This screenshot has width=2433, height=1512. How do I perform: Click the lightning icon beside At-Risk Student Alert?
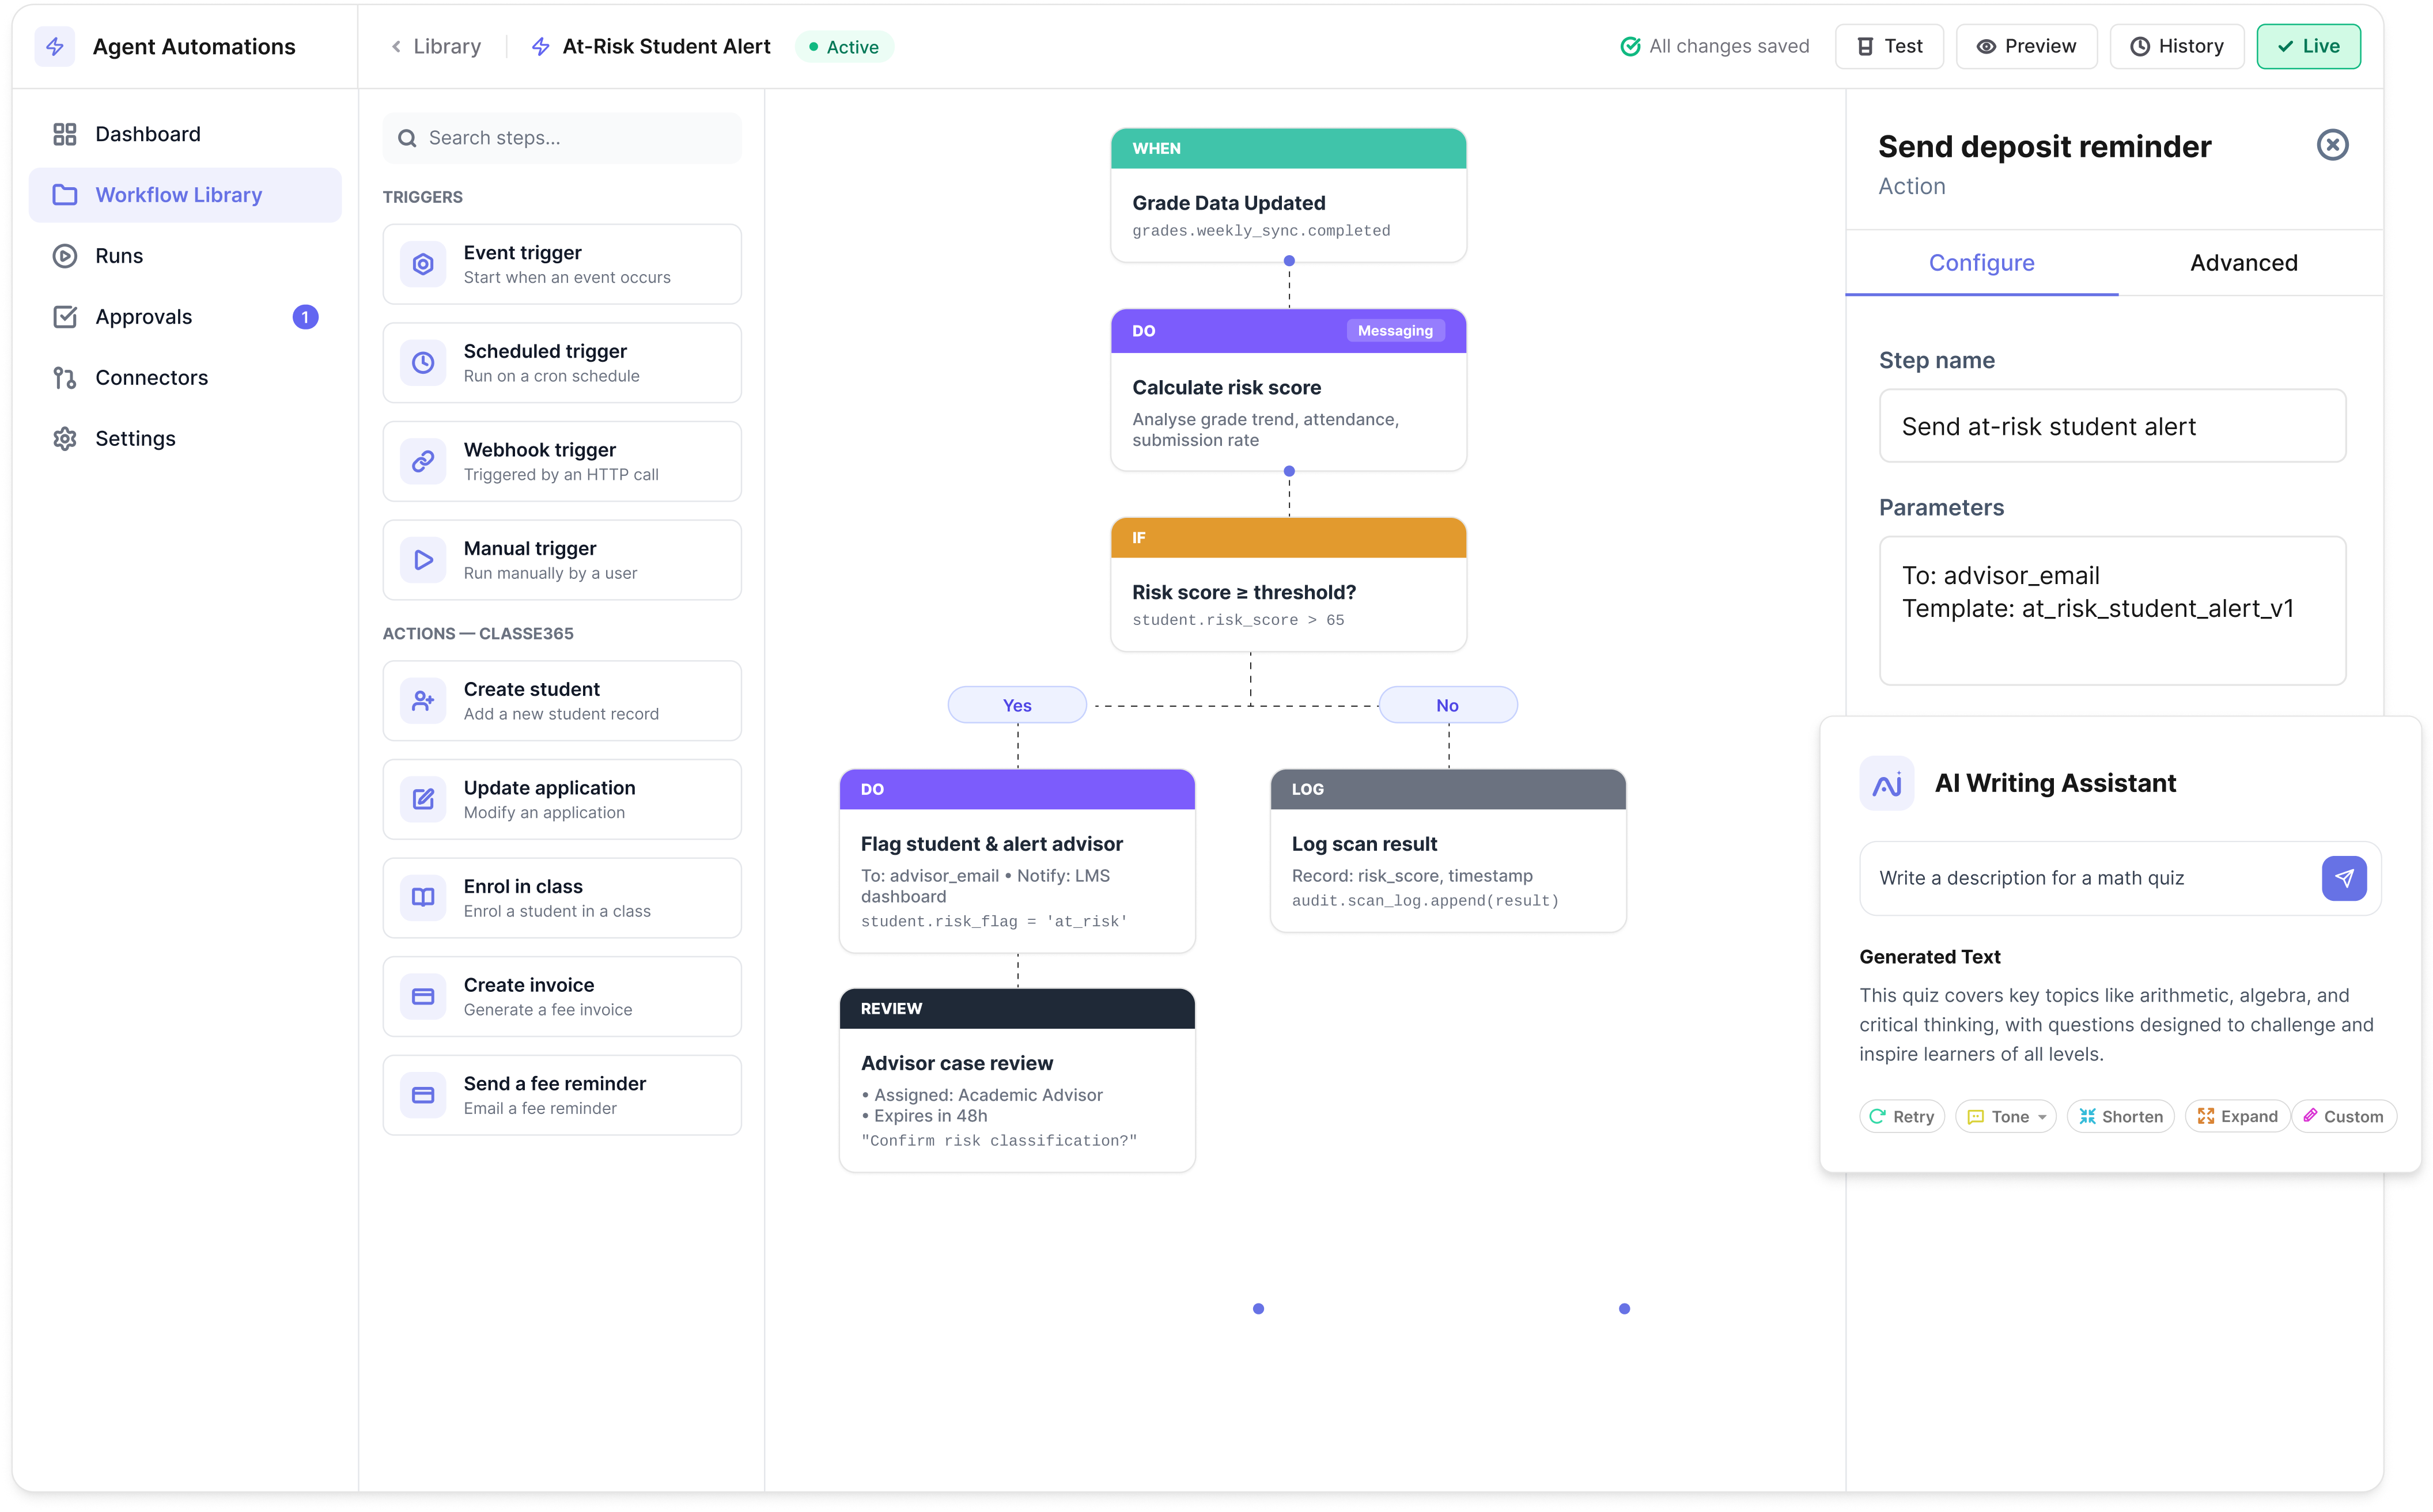[x=541, y=47]
